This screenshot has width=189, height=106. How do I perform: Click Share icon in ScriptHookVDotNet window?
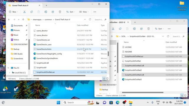click(141, 29)
